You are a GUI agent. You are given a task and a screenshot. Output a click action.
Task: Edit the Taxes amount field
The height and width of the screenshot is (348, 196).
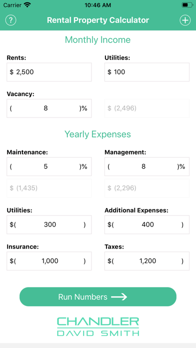tap(147, 261)
